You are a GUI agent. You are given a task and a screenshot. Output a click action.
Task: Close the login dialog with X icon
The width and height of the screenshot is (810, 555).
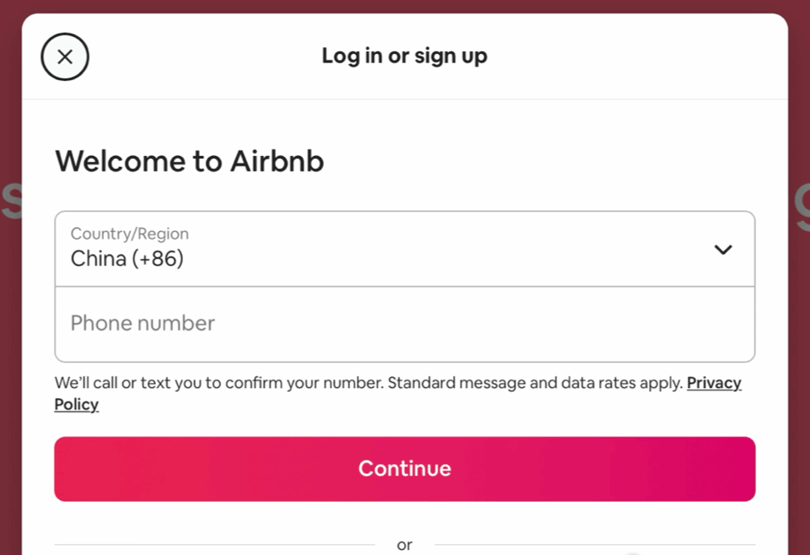point(65,57)
